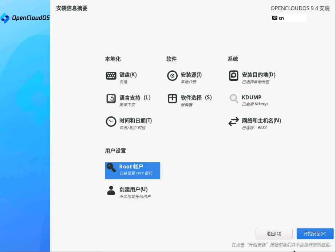The width and height of the screenshot is (336, 252).
Task: Click the OpenCloudOS logo
Action: (25, 18)
